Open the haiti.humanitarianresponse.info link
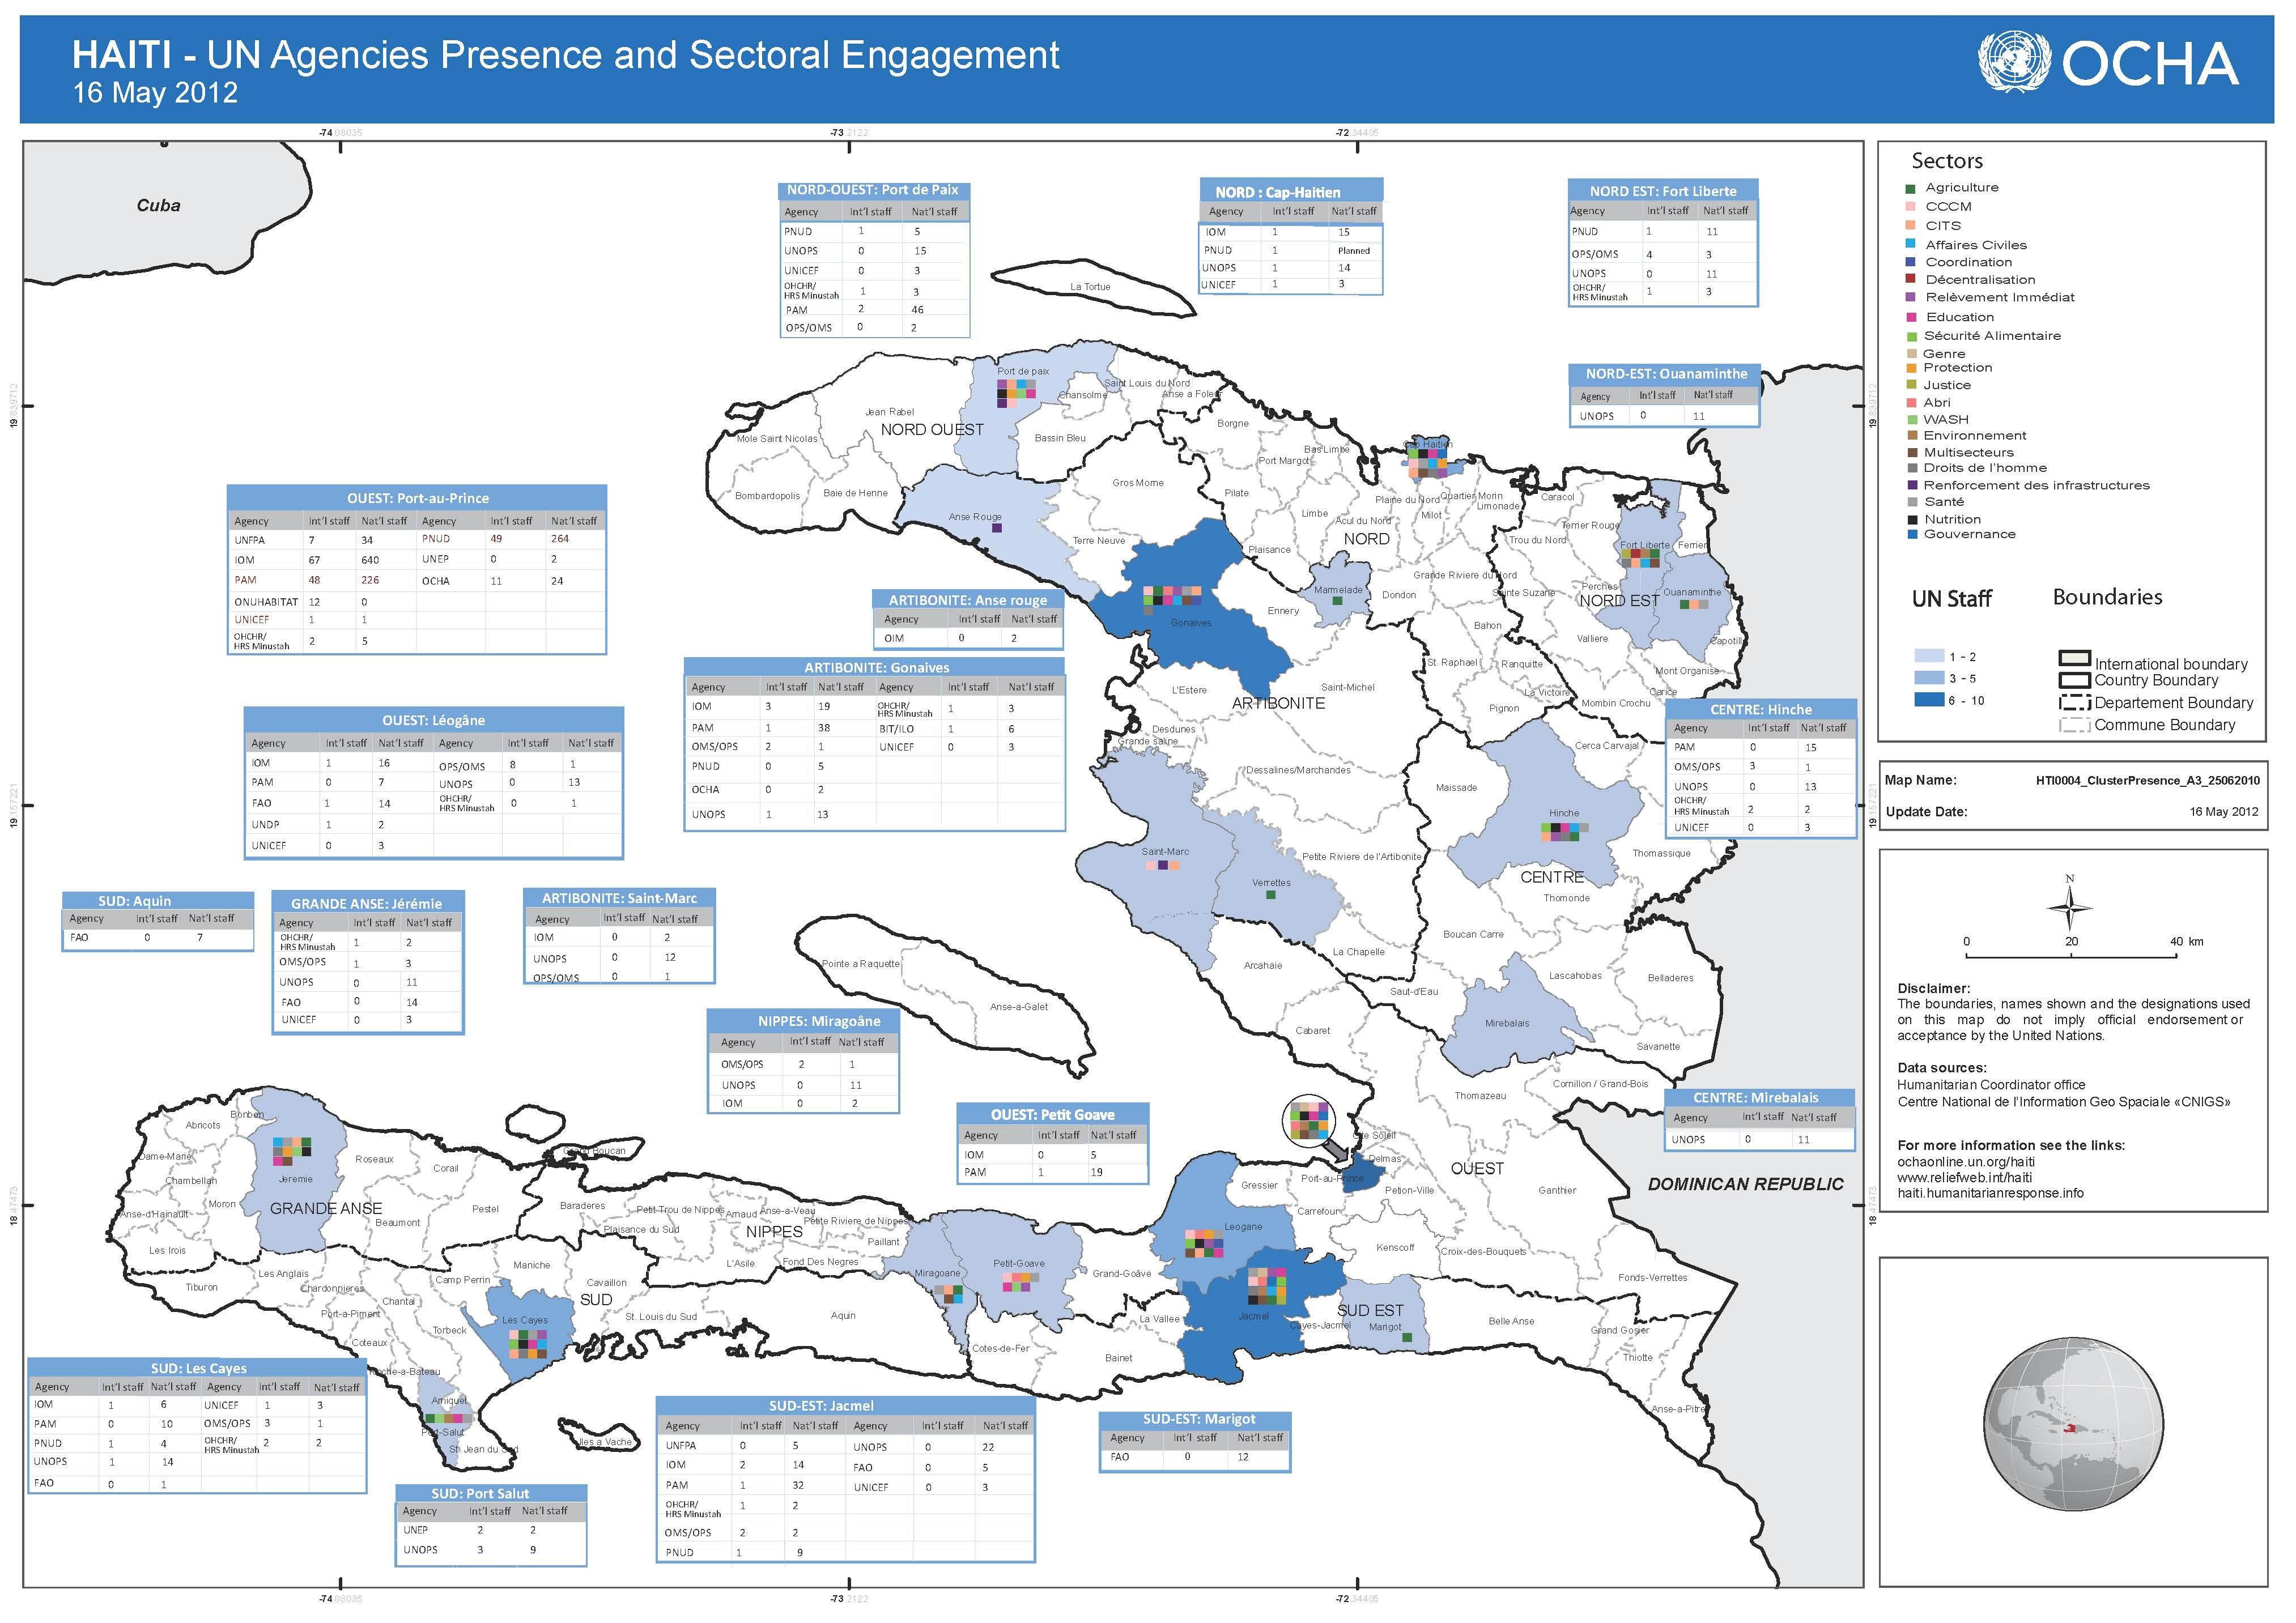Image resolution: width=2296 pixels, height=1623 pixels. pos(1990,1193)
